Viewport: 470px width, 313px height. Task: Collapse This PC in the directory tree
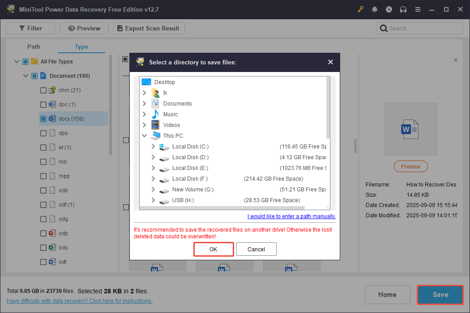pyautogui.click(x=144, y=135)
